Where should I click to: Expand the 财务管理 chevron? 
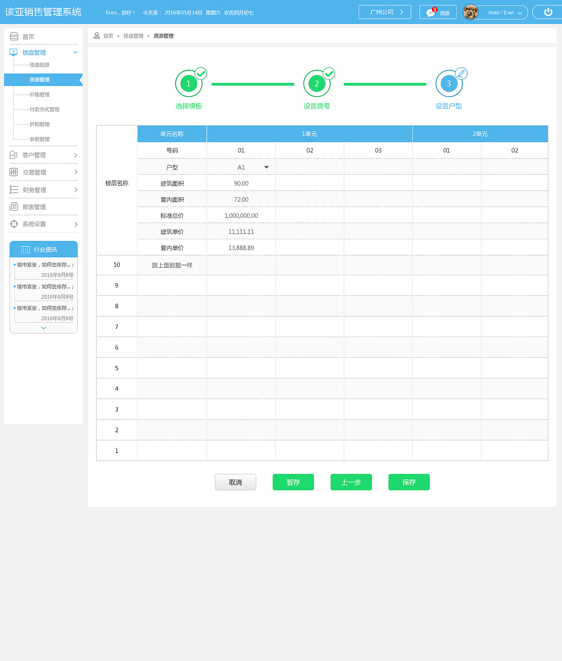coord(76,190)
